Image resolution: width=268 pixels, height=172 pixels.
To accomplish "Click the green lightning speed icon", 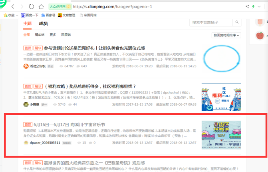I will pos(253,7).
